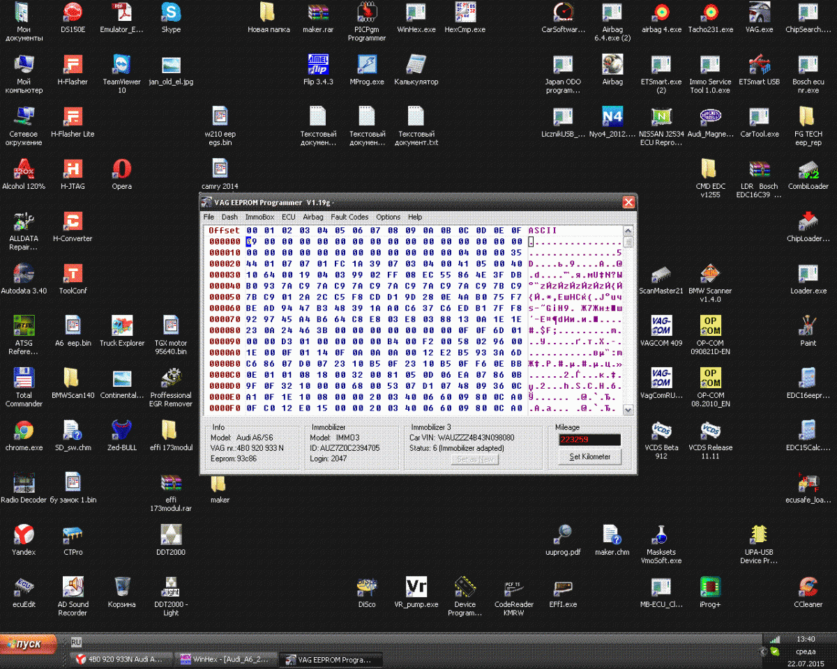The width and height of the screenshot is (837, 669).
Task: Open the Airbag menu
Action: click(312, 217)
